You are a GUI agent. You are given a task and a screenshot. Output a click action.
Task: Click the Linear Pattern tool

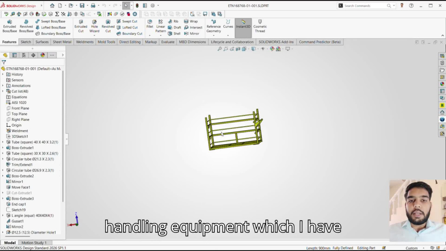tap(161, 26)
